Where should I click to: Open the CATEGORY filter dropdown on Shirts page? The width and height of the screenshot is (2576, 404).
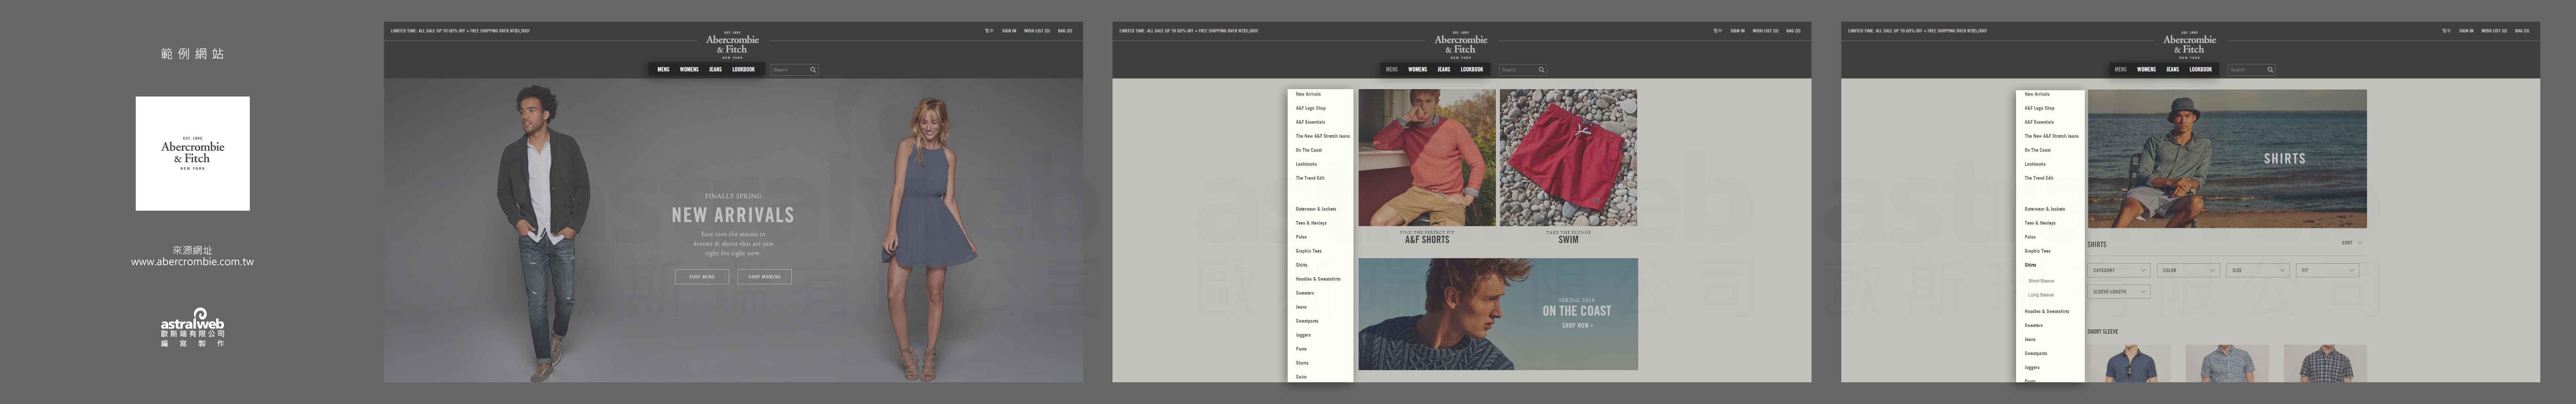pyautogui.click(x=2119, y=270)
